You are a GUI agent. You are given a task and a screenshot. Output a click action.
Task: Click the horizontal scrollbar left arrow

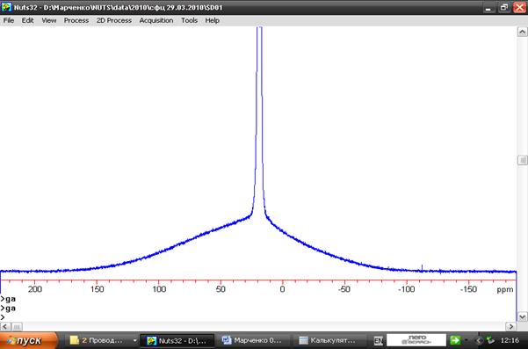tap(5, 326)
